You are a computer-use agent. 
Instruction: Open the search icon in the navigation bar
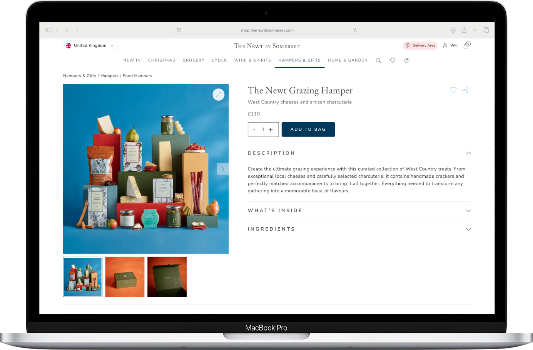pyautogui.click(x=378, y=60)
